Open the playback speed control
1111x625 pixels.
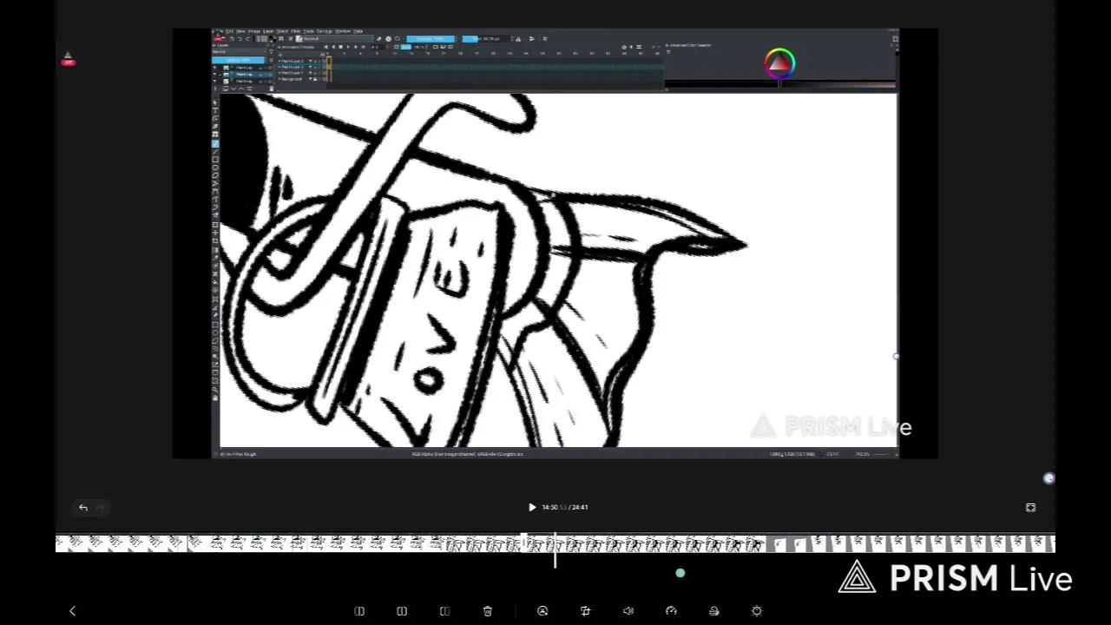coord(671,611)
